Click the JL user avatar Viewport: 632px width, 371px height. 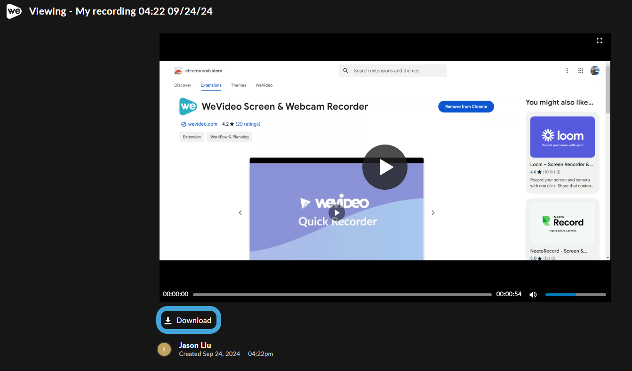coord(164,349)
